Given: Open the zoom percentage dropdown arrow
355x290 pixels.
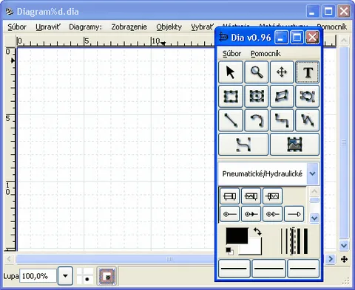Looking at the screenshot, I should point(65,276).
